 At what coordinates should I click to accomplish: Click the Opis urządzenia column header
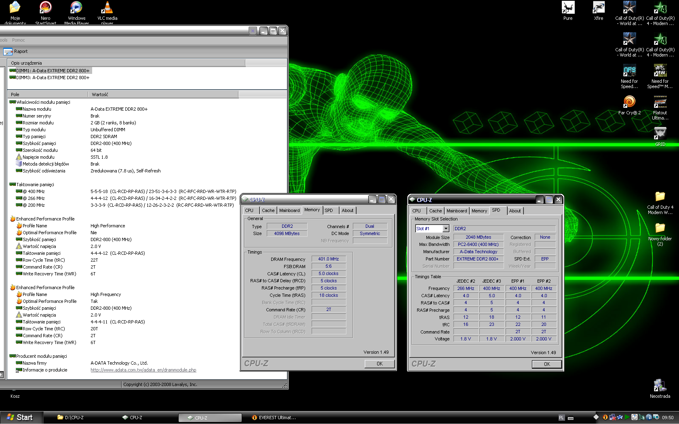coord(126,63)
